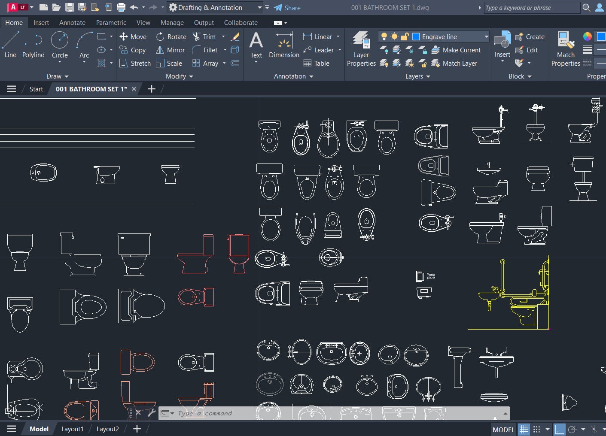Switch to the Annotate ribbon tab
The width and height of the screenshot is (606, 436).
pyautogui.click(x=72, y=22)
